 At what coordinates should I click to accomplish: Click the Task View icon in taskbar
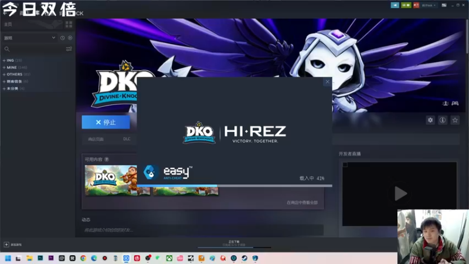coord(18,258)
